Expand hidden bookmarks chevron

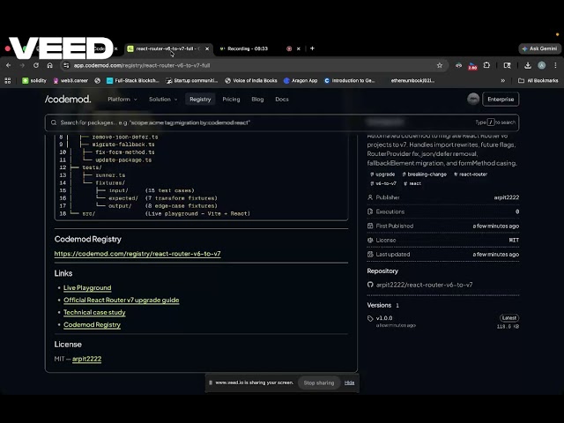503,80
